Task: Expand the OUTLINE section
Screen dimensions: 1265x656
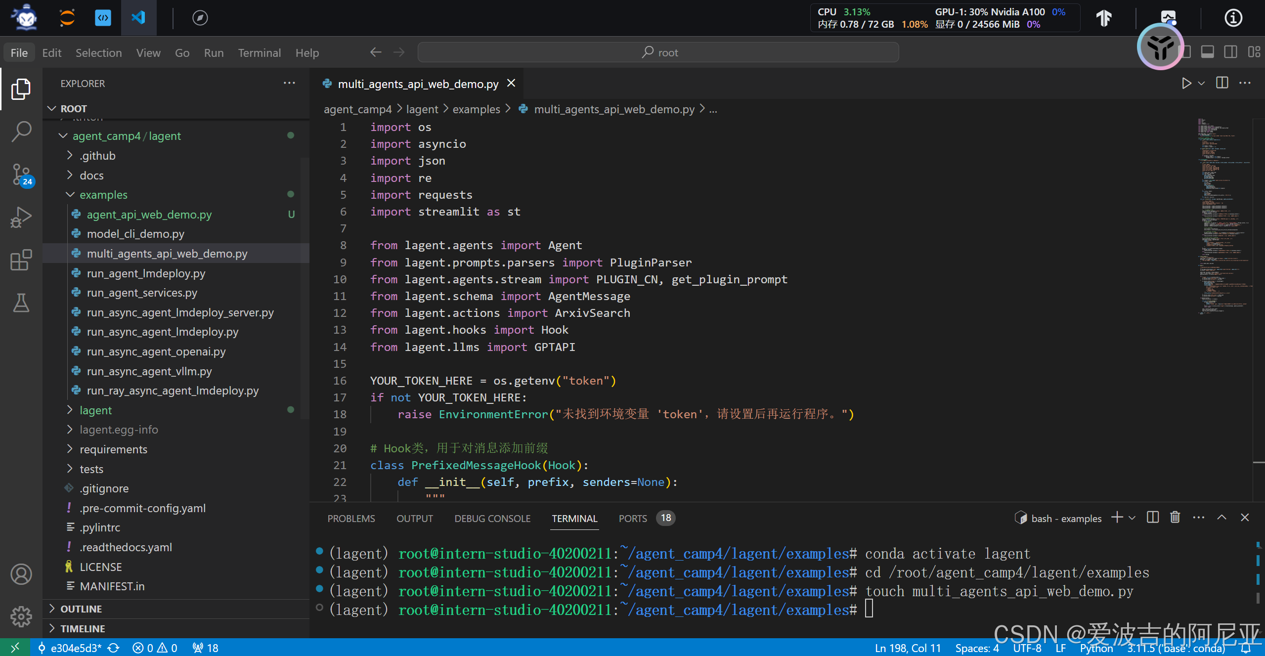Action: (x=81, y=609)
